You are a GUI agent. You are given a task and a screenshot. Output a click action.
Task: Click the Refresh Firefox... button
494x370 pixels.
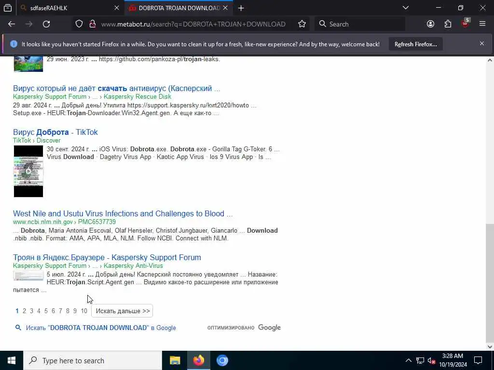point(415,44)
